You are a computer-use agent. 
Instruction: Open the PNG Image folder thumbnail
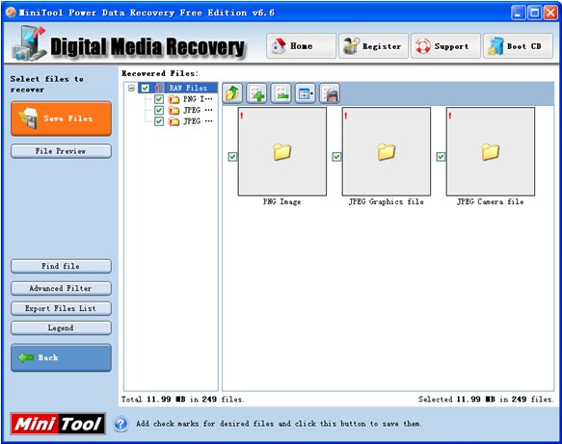pyautogui.click(x=282, y=152)
